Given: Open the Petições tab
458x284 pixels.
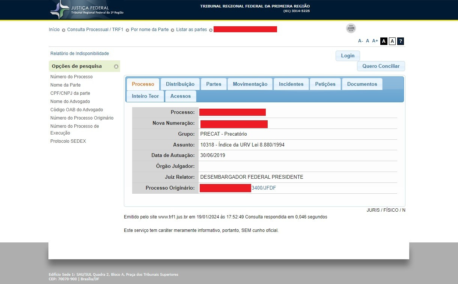Looking at the screenshot, I should coord(325,84).
